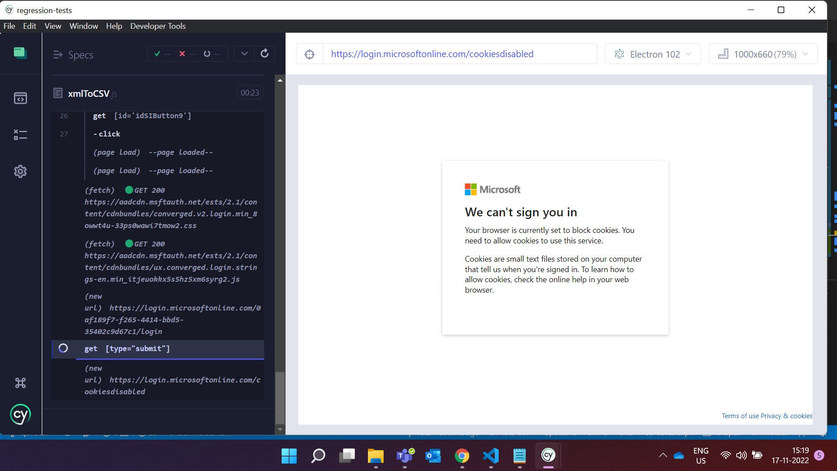The width and height of the screenshot is (837, 471).
Task: Toggle auto-scrolling options chevron
Action: (244, 54)
